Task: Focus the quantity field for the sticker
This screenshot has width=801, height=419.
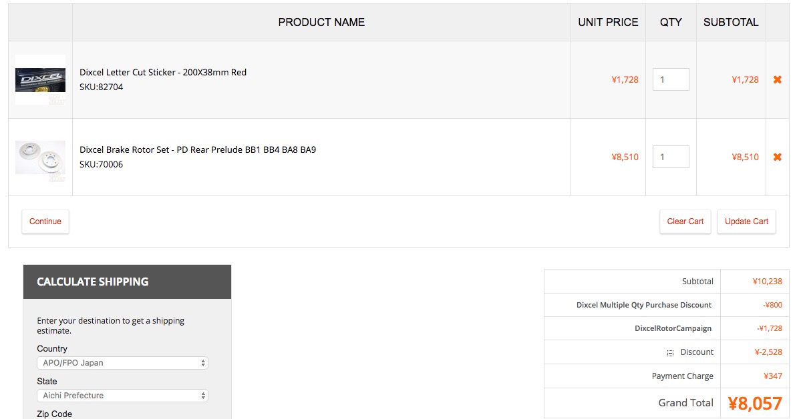Action: [670, 79]
